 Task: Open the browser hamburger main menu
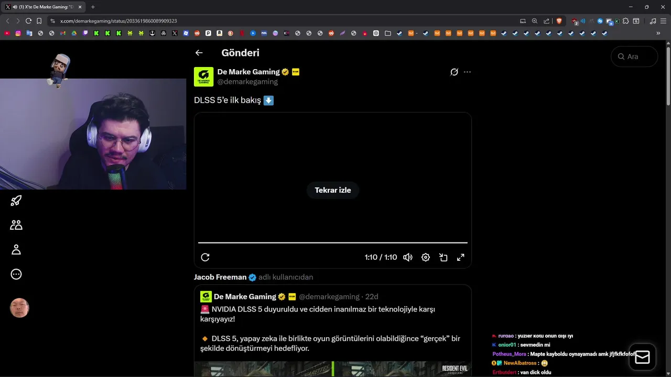click(x=663, y=21)
